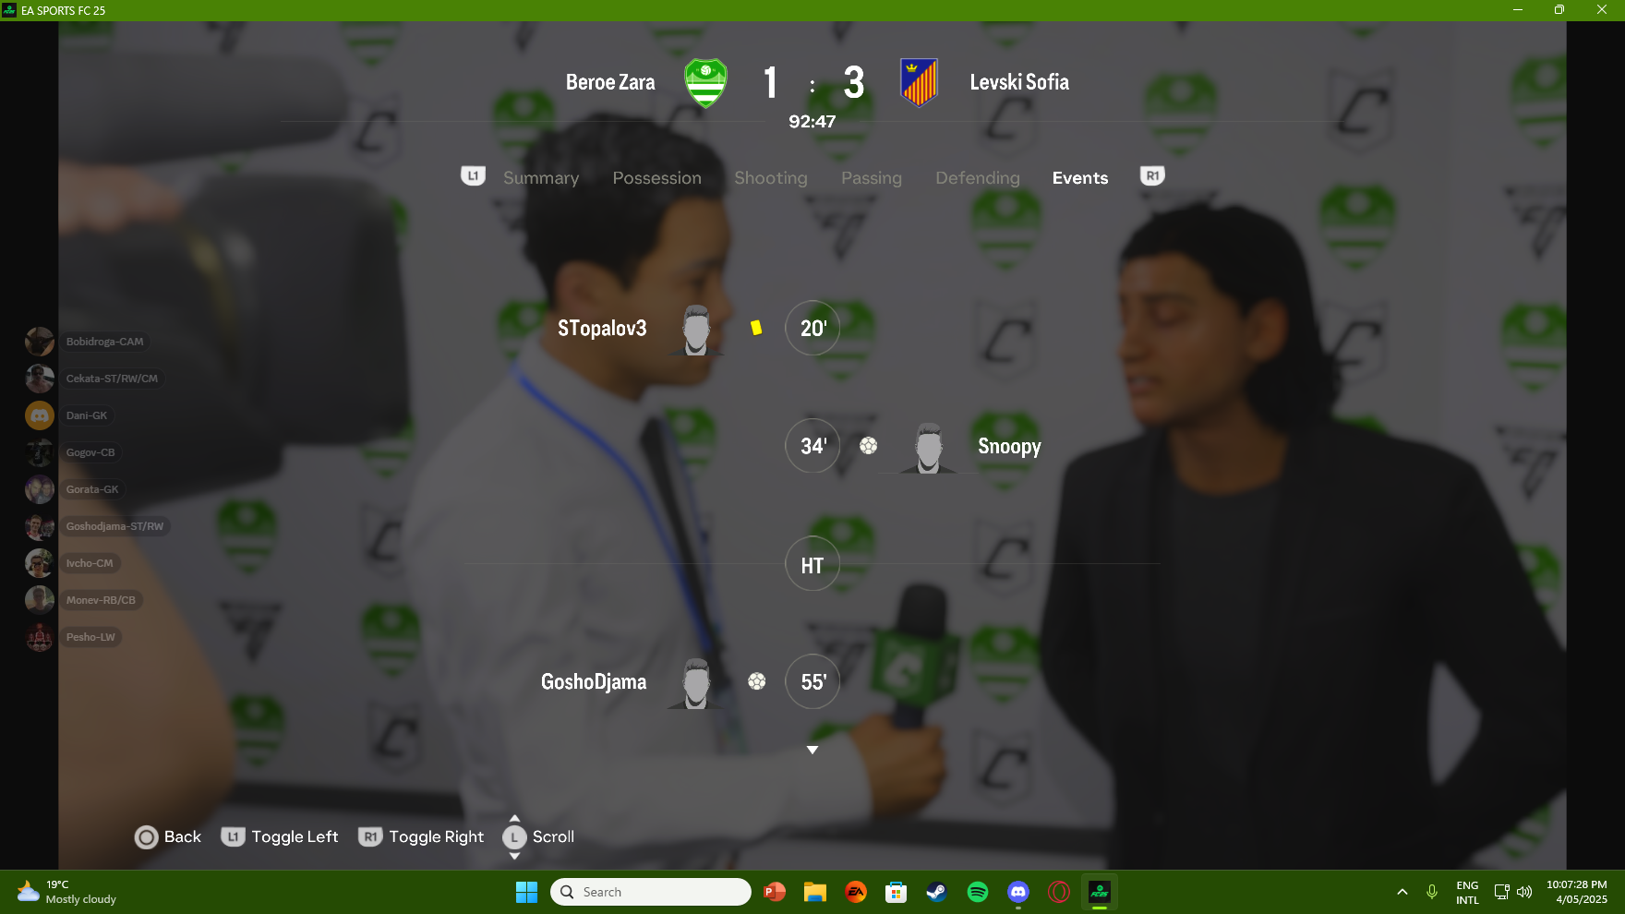Click the GoshoDjama player name
The width and height of the screenshot is (1625, 914).
(x=594, y=682)
